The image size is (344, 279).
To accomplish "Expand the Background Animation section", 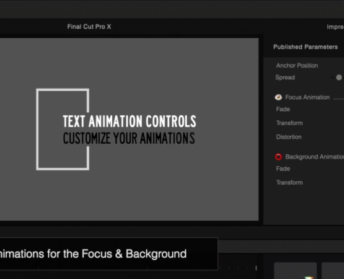I will [315, 157].
